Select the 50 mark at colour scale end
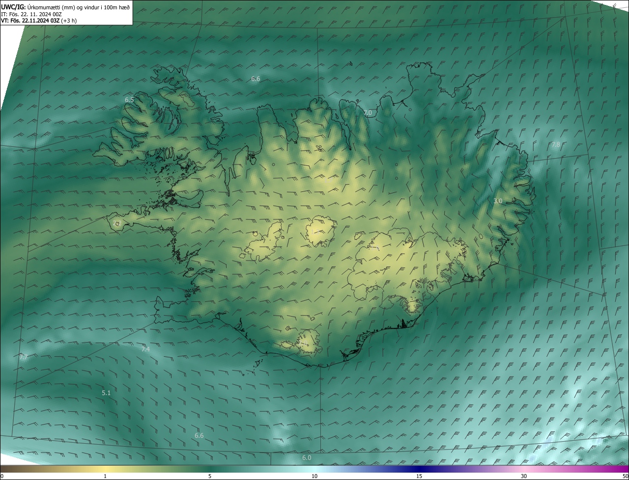This screenshot has width=629, height=480. pyautogui.click(x=625, y=476)
